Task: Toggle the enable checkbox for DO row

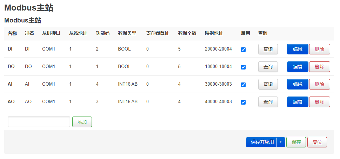Action: (x=243, y=67)
